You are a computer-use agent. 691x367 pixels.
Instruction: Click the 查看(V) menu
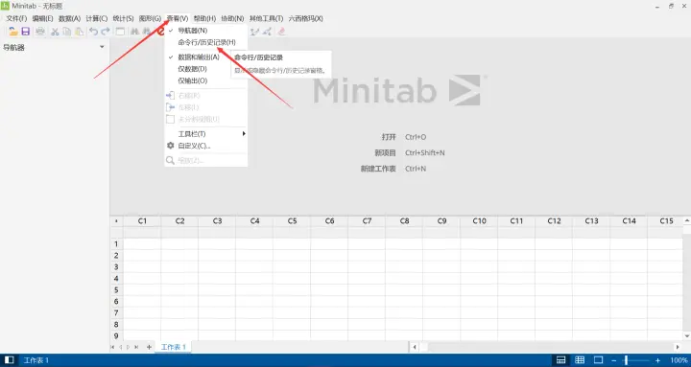(178, 18)
